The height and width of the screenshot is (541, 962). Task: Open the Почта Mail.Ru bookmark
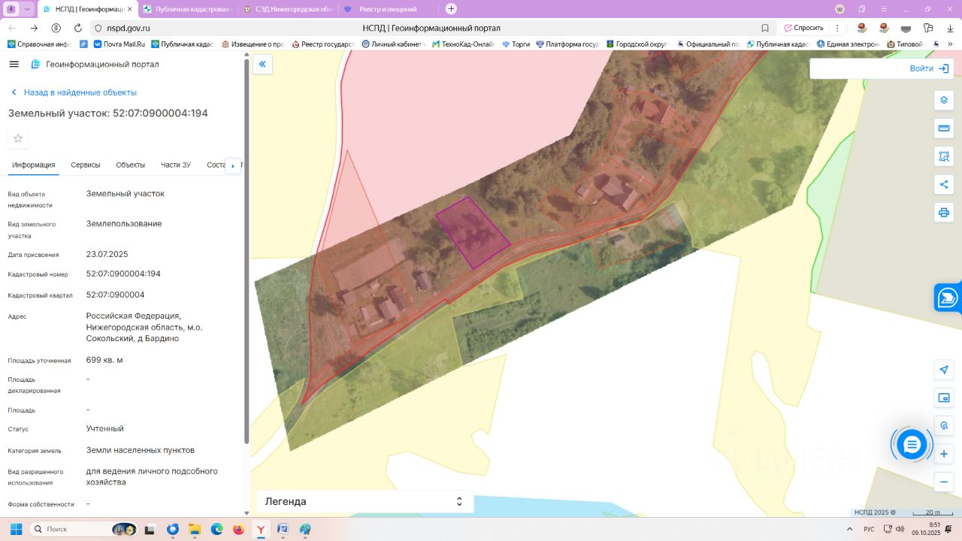[x=119, y=44]
